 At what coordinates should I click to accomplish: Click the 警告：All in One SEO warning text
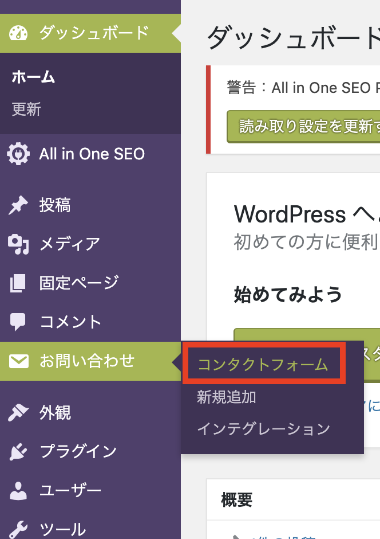[x=303, y=87]
